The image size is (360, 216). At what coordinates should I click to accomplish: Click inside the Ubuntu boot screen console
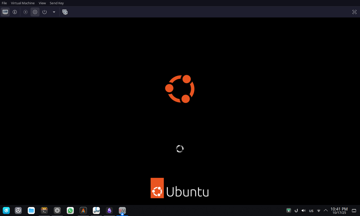point(180,112)
